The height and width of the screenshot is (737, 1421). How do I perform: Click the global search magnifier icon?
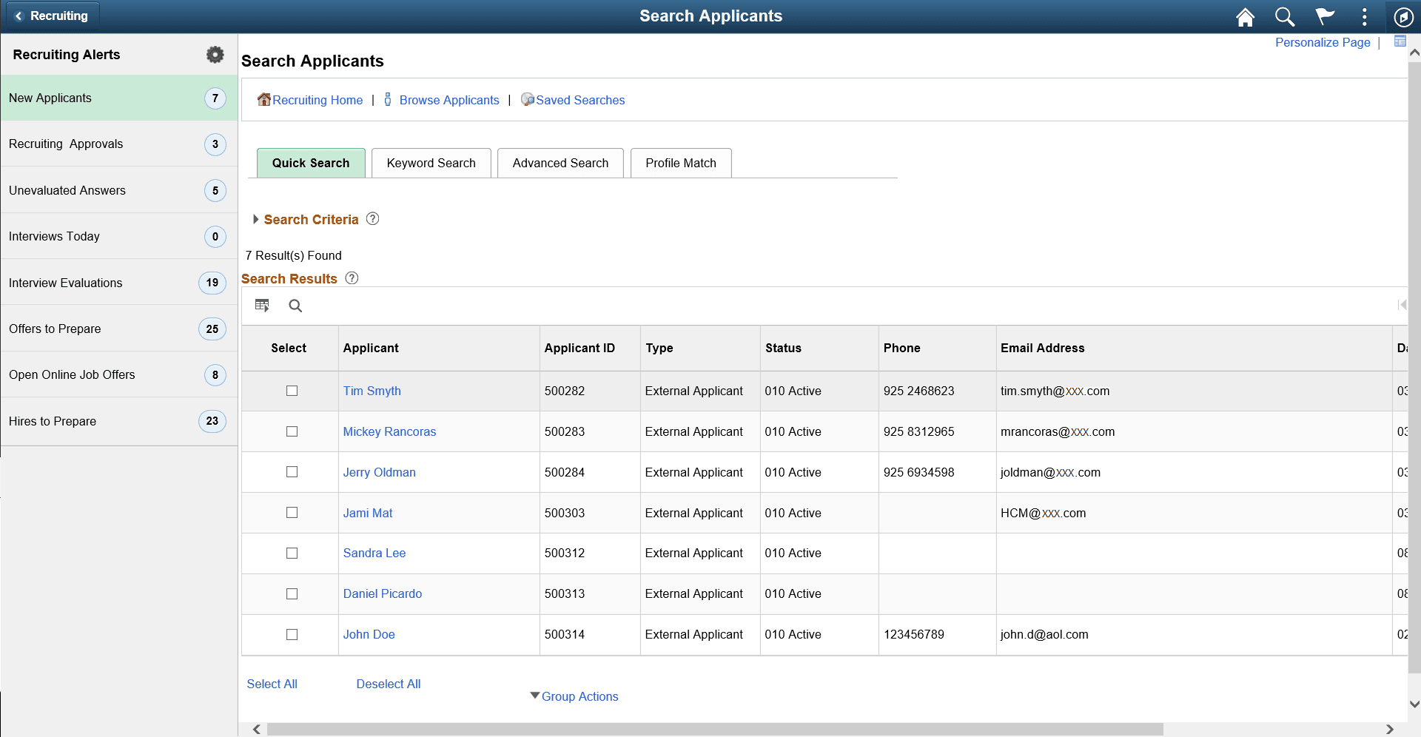[1285, 17]
